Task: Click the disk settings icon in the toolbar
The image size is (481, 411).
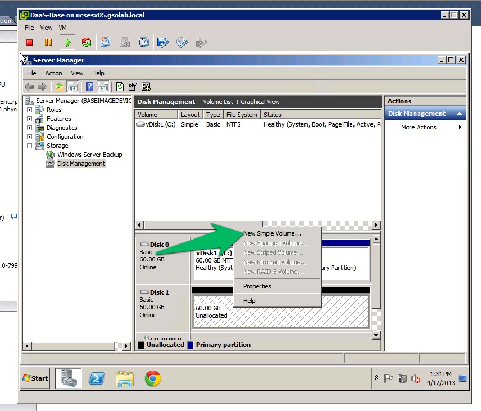Action: point(146,87)
